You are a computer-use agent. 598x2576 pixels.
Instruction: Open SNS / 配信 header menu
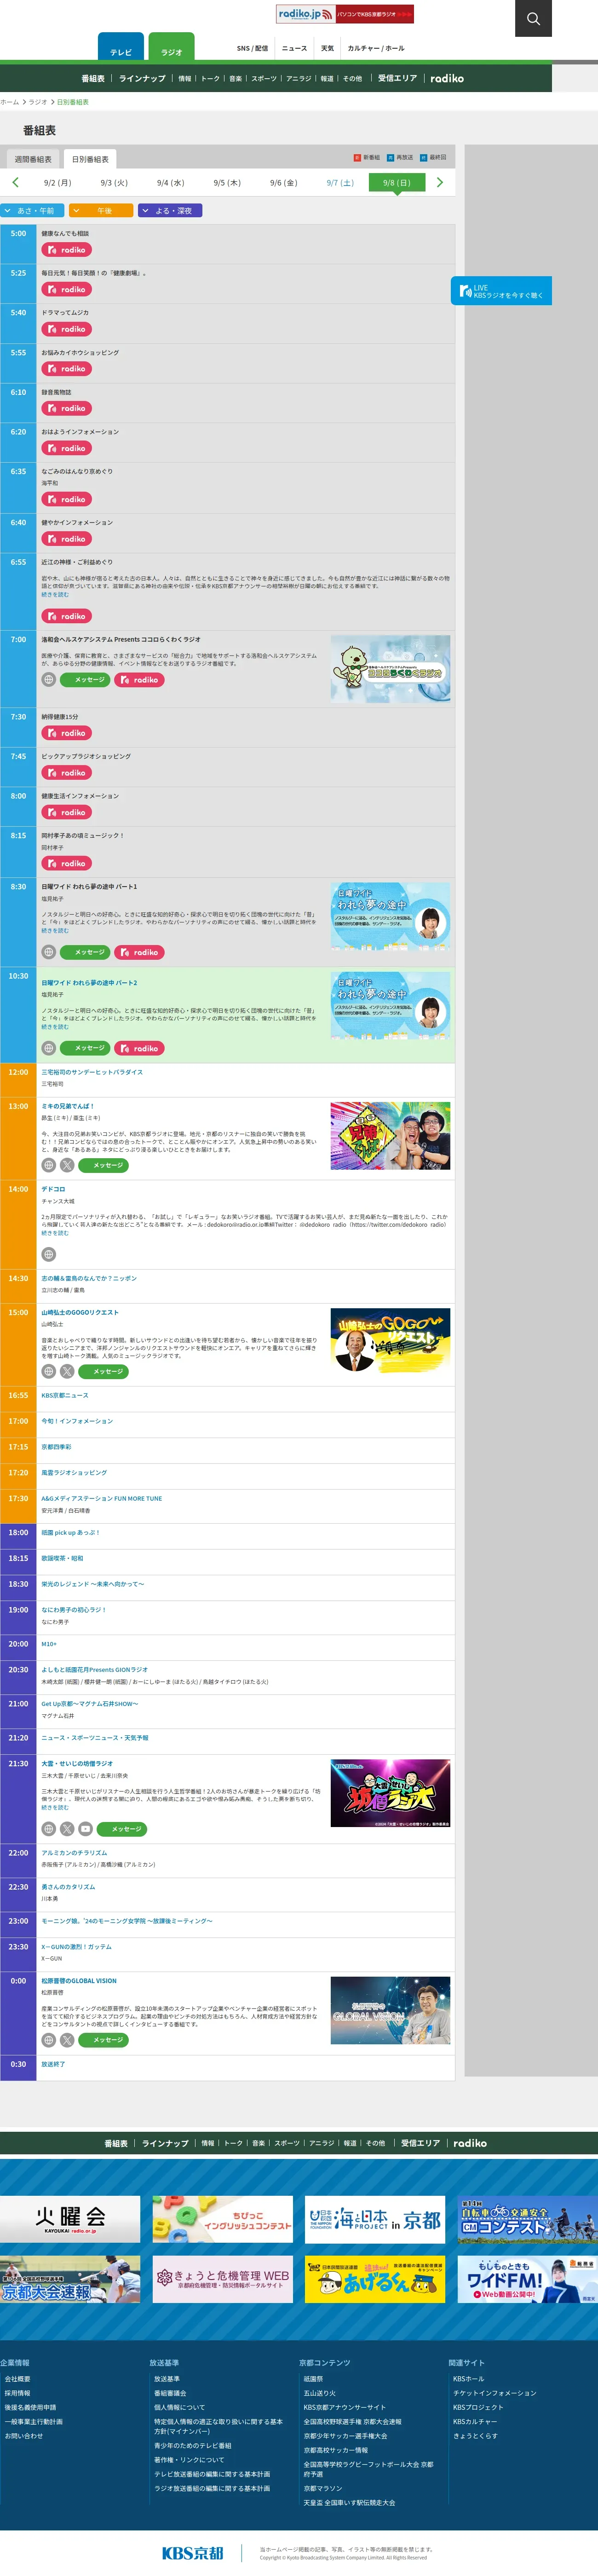coord(252,48)
